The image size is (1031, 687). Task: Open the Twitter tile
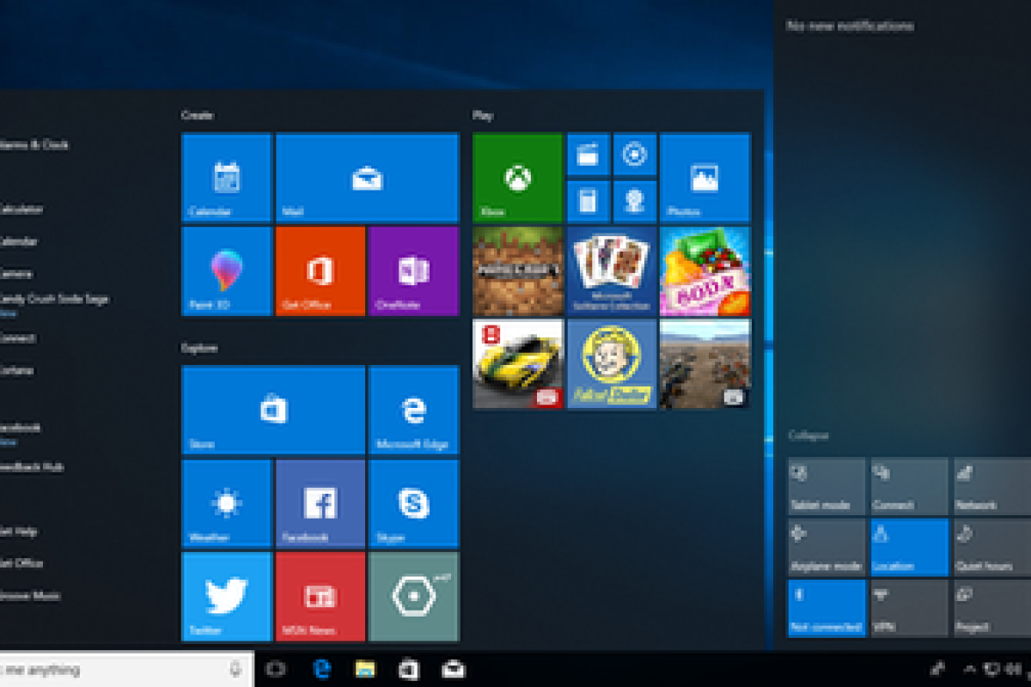(x=226, y=597)
